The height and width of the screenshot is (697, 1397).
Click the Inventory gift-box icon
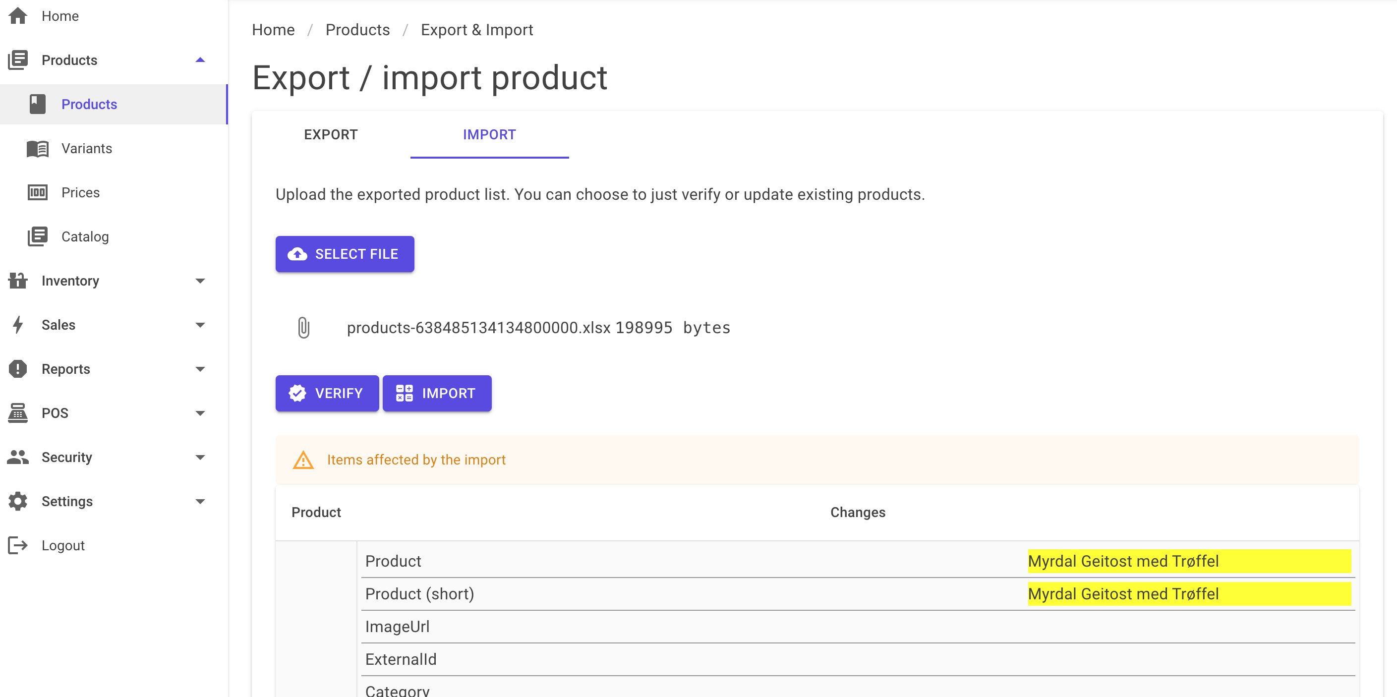(18, 281)
